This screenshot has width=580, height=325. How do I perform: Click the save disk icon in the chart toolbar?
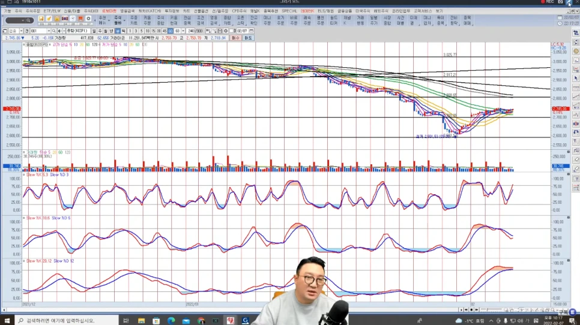(x=220, y=31)
